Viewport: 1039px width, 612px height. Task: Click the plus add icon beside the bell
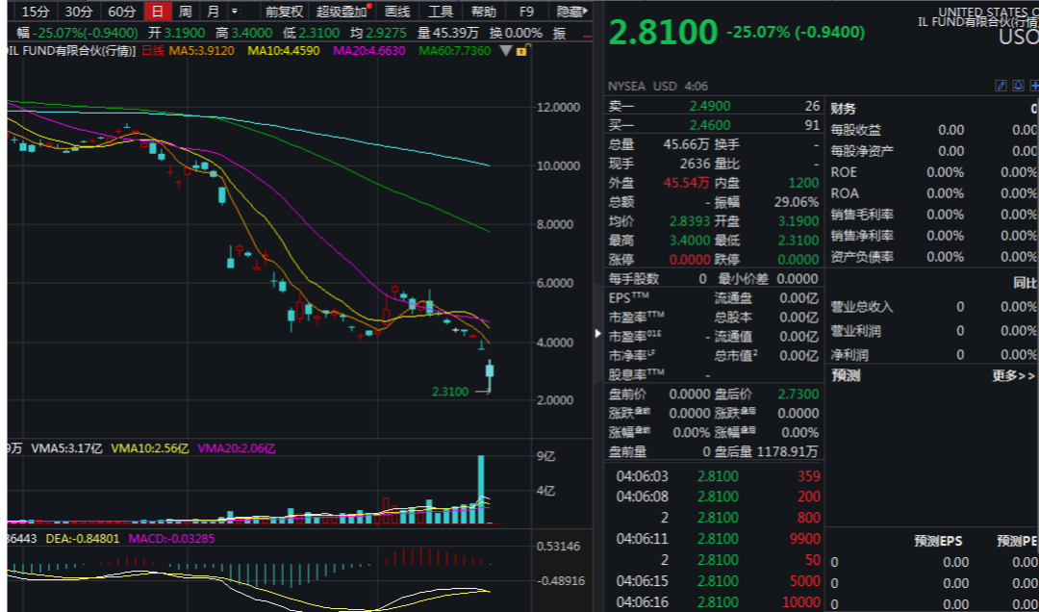[x=1035, y=86]
